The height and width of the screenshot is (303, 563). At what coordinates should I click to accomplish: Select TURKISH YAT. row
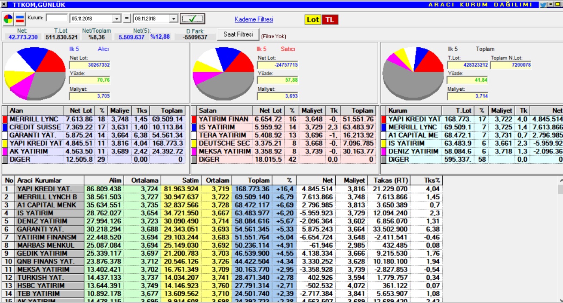pyautogui.click(x=223, y=278)
